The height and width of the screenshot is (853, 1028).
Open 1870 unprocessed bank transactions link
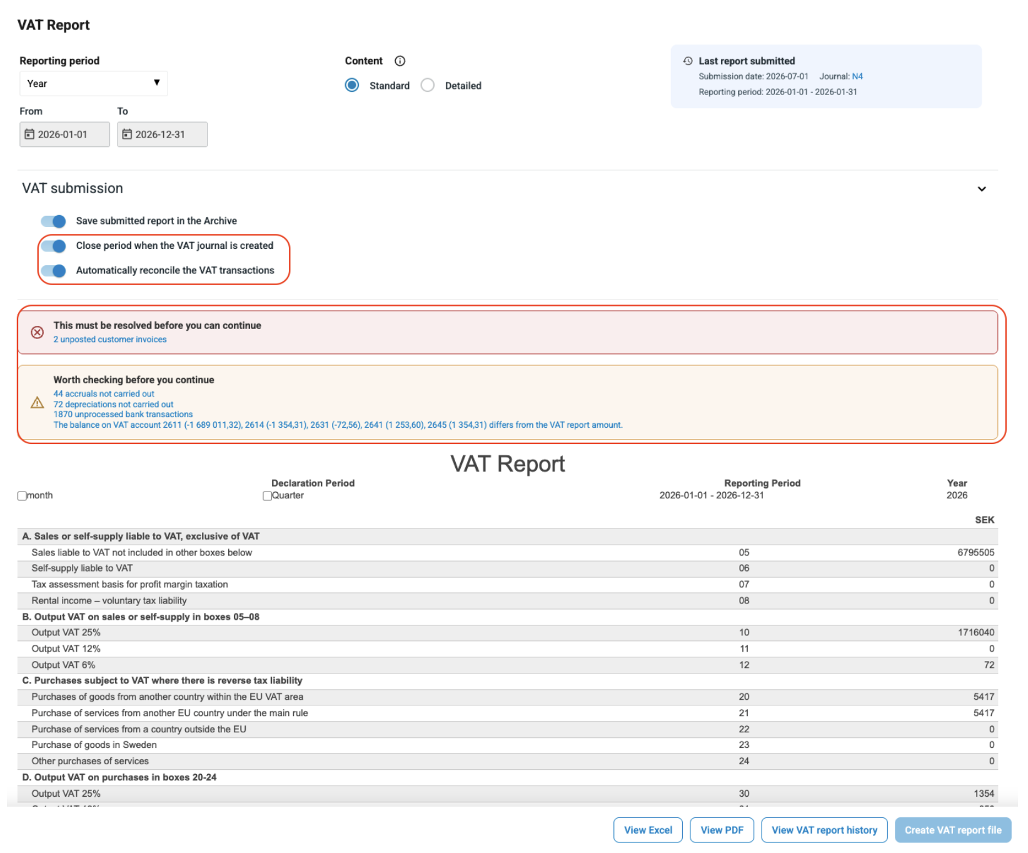[123, 415]
